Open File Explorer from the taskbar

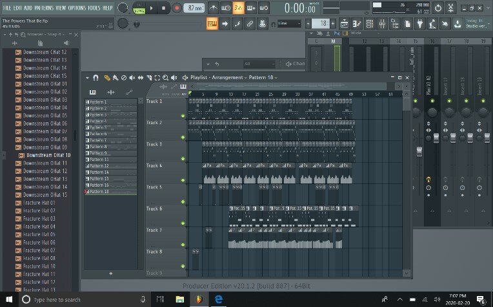click(180, 299)
